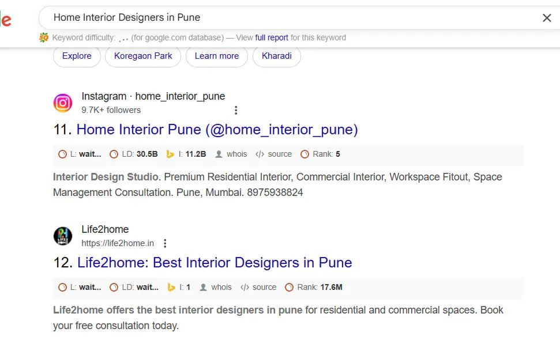Open source link for Instagram result

click(273, 154)
